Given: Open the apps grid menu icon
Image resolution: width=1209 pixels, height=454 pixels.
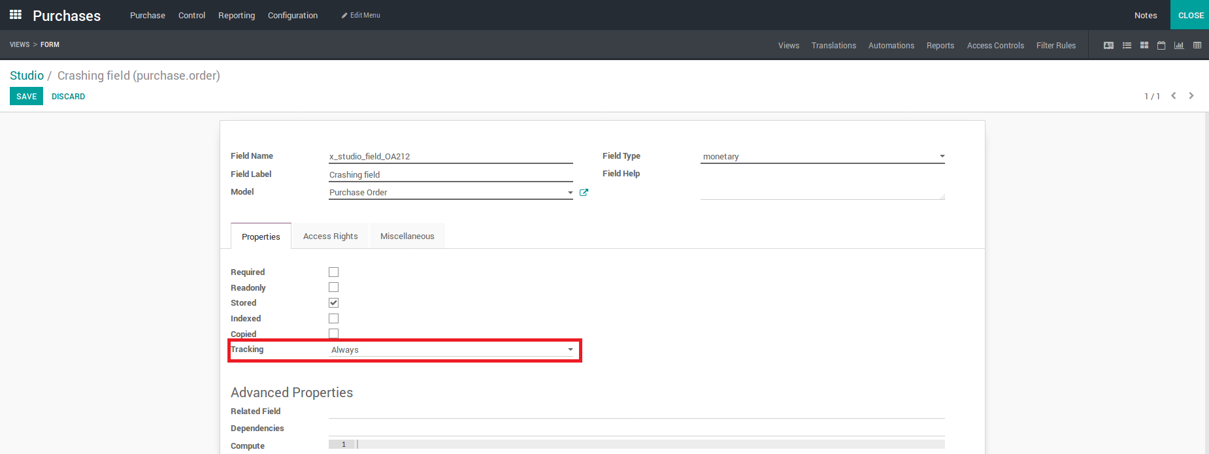Looking at the screenshot, I should 16,14.
